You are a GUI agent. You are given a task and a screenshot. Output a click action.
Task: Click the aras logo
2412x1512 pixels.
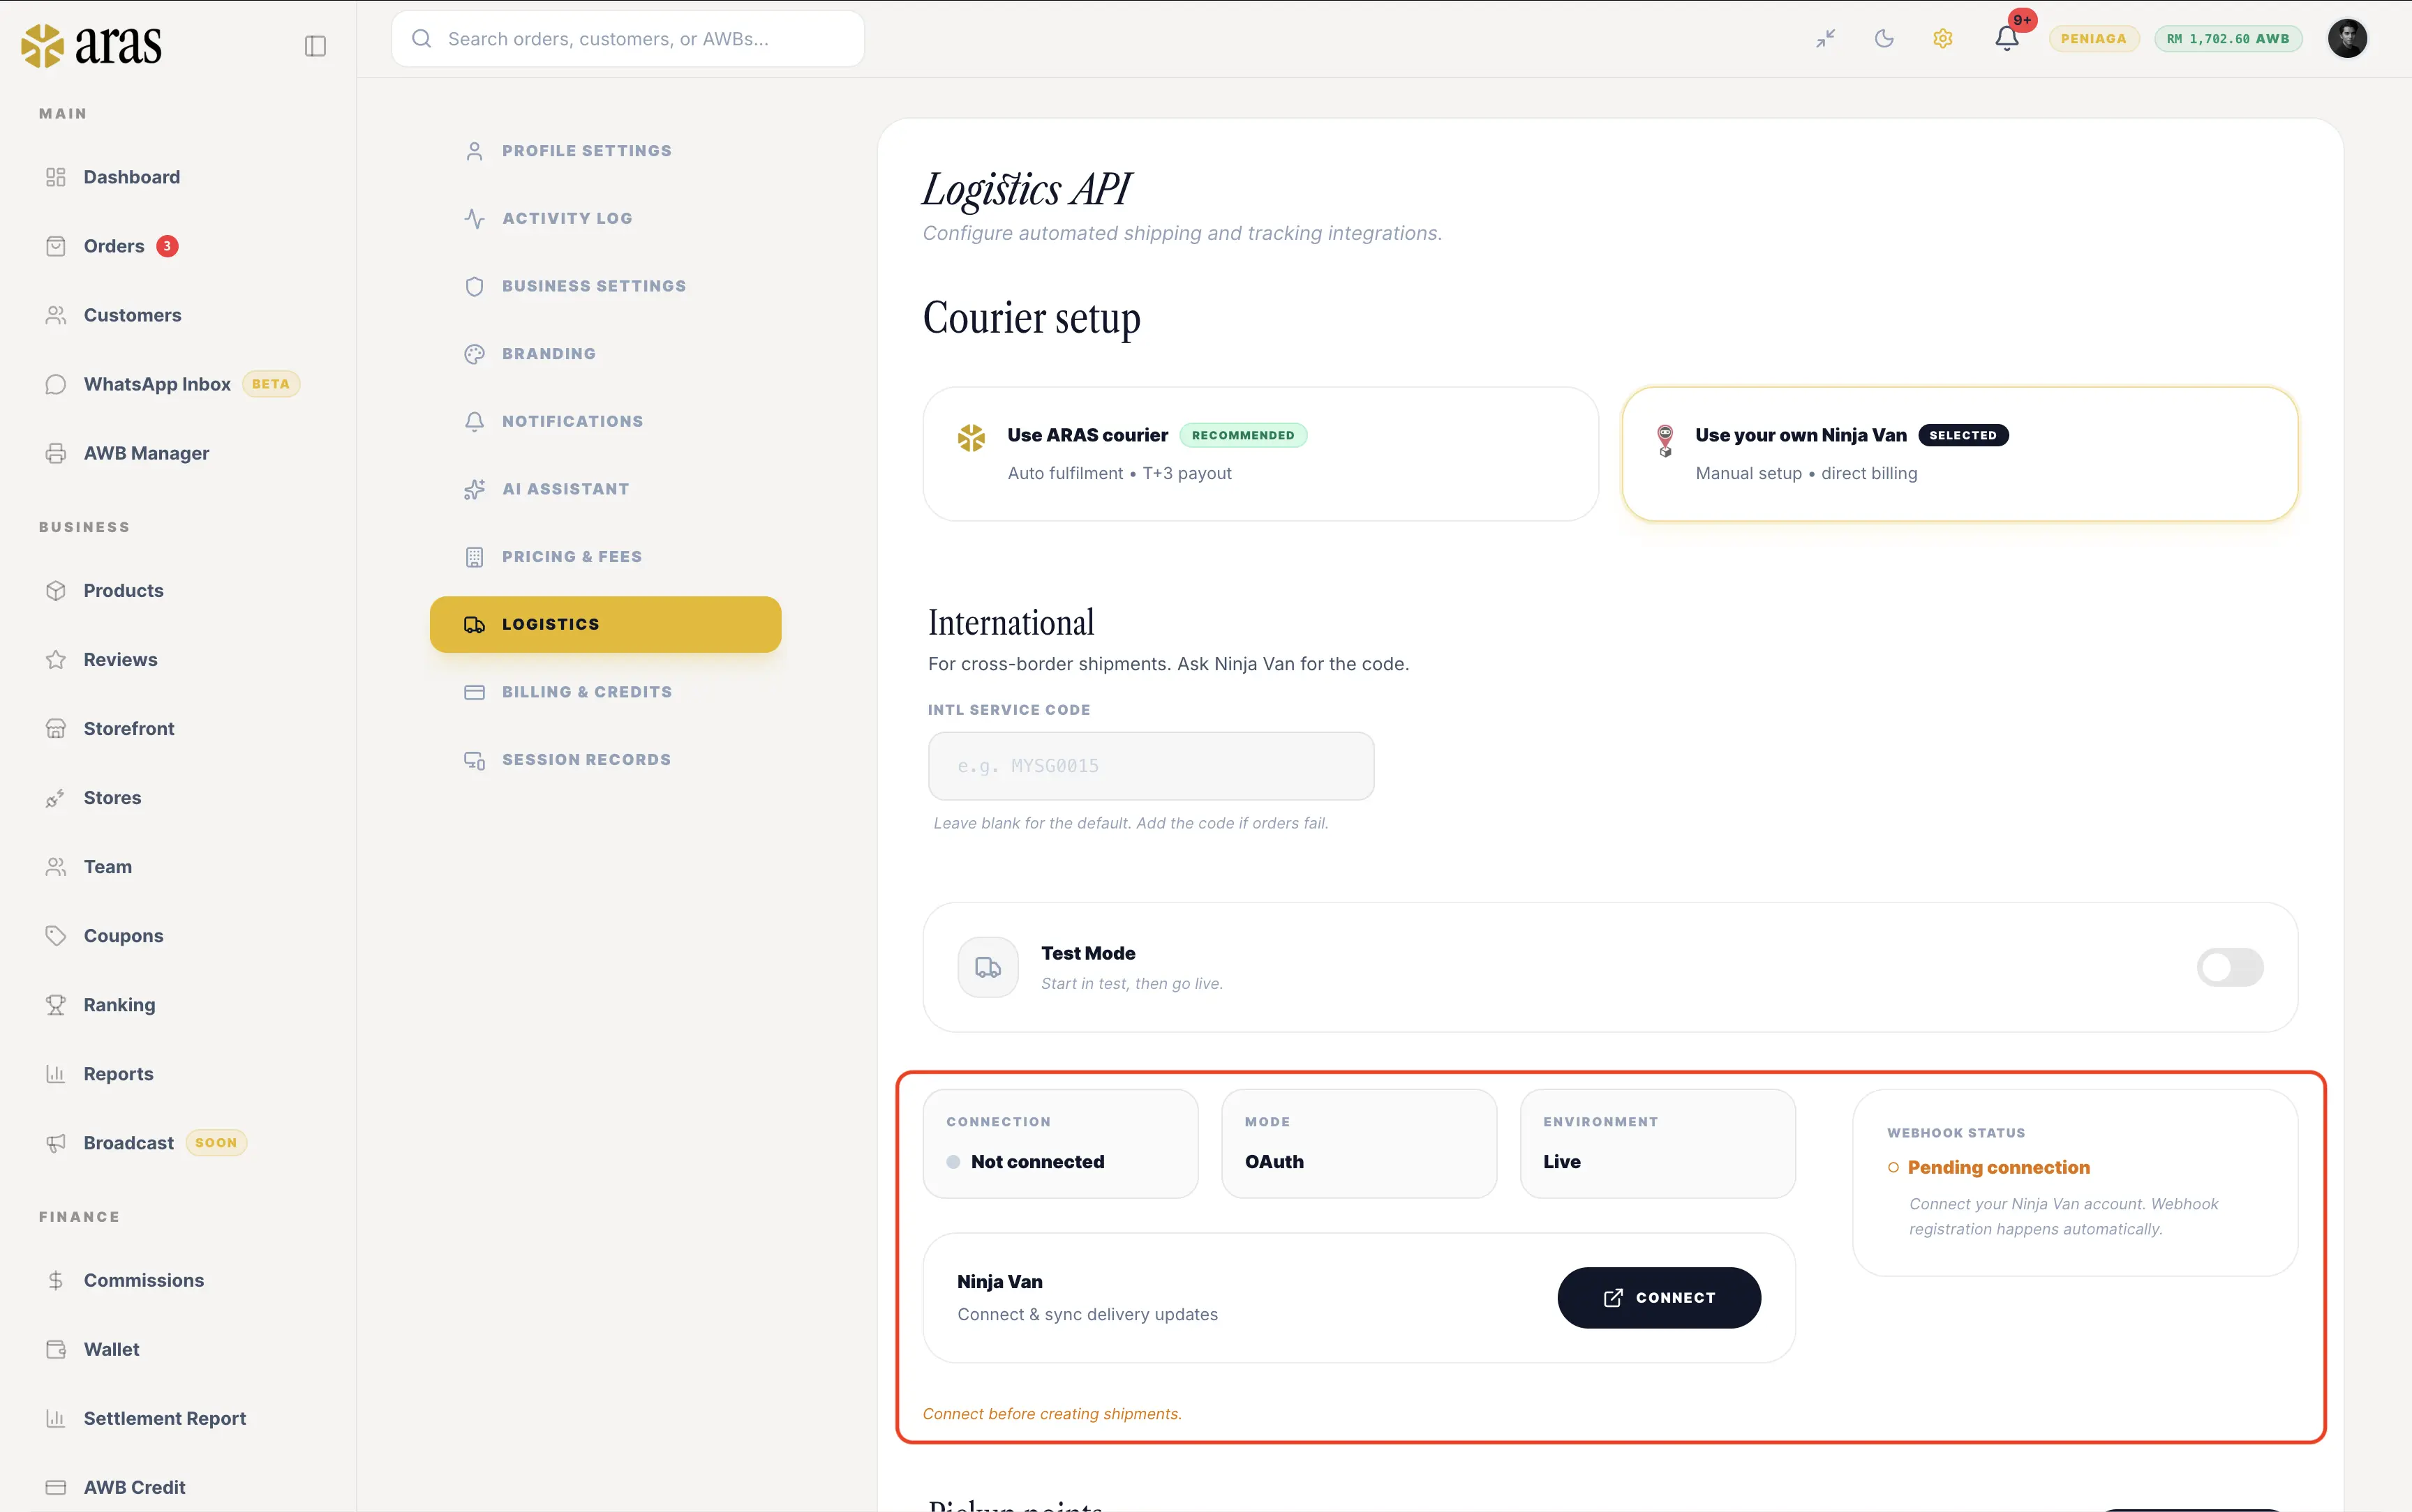[91, 45]
